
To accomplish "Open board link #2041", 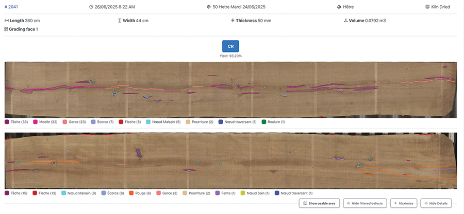I will point(12,7).
